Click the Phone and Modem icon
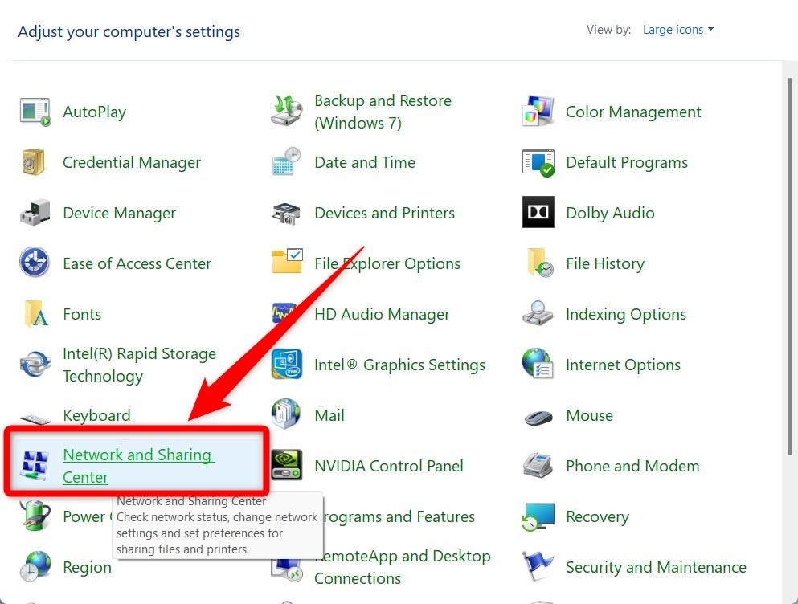The height and width of the screenshot is (604, 798). [538, 464]
